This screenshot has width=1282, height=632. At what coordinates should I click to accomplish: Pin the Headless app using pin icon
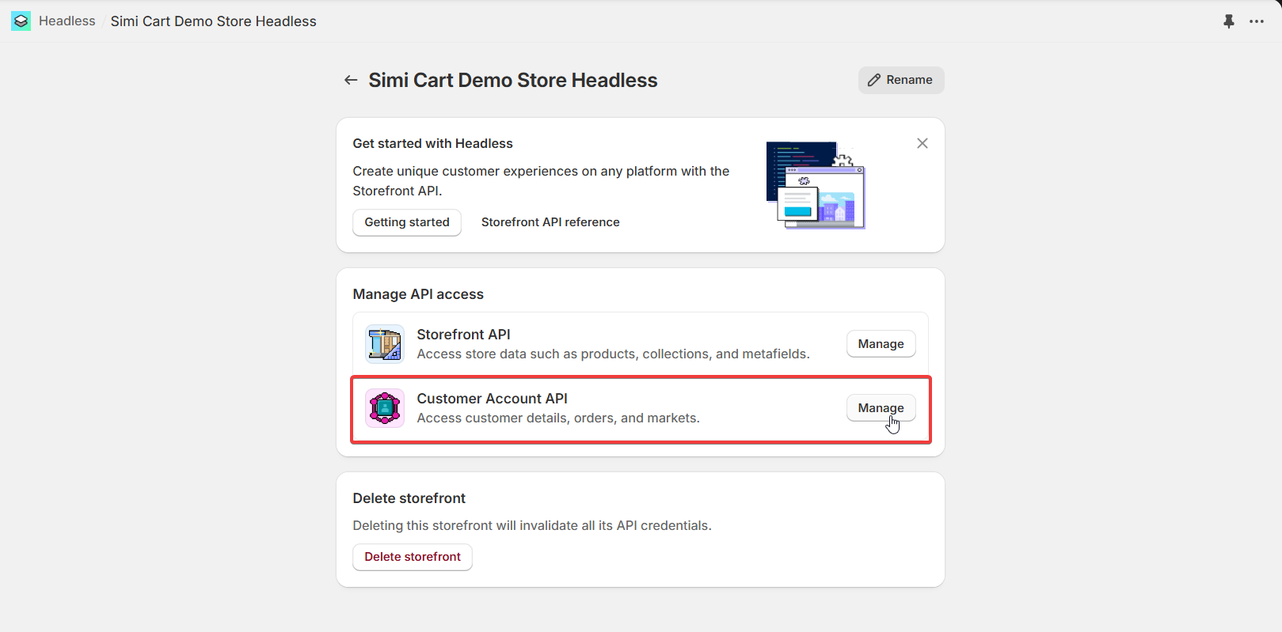click(1228, 21)
